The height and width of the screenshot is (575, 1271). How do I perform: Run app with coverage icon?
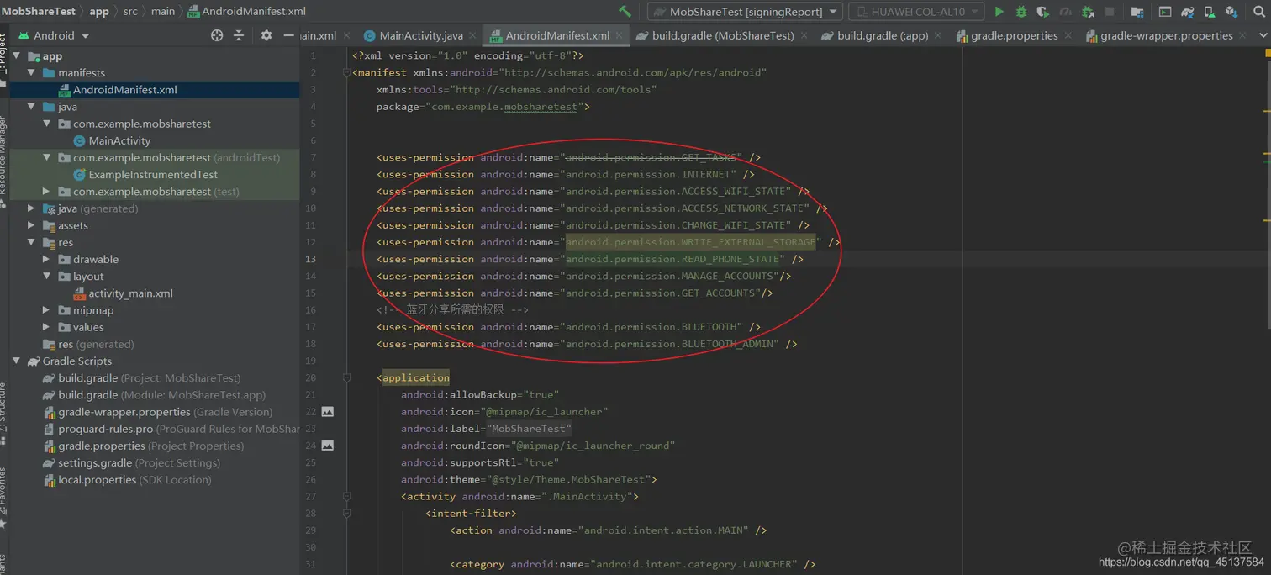(x=1043, y=12)
